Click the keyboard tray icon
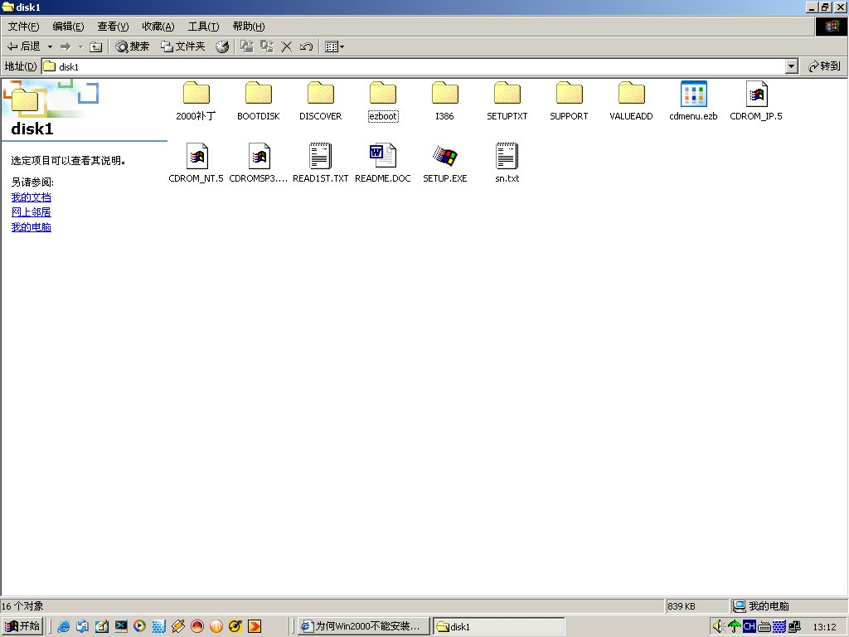The image size is (849, 637). point(764,627)
